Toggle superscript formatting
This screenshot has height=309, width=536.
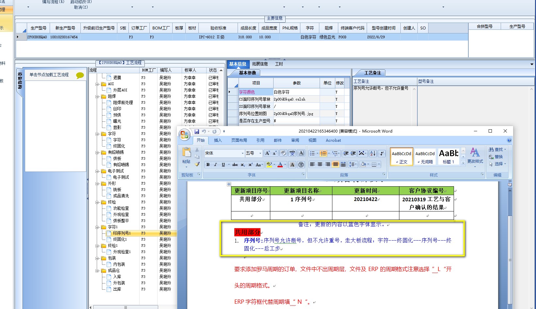coord(250,165)
